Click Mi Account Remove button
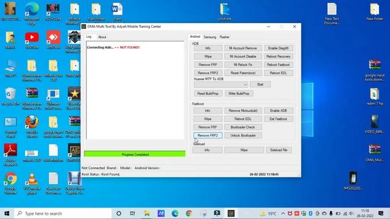Screen dimensions: 390x219 (243, 48)
